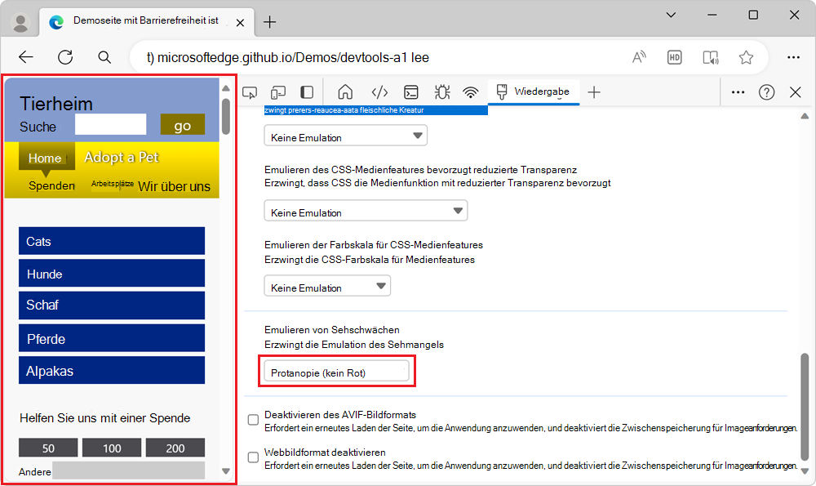The image size is (816, 486).
Task: Toggle the device emulation mode icon
Action: pos(277,91)
